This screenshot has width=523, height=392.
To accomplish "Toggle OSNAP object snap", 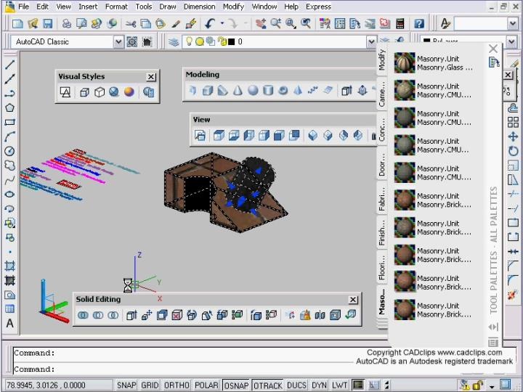I will 236,385.
